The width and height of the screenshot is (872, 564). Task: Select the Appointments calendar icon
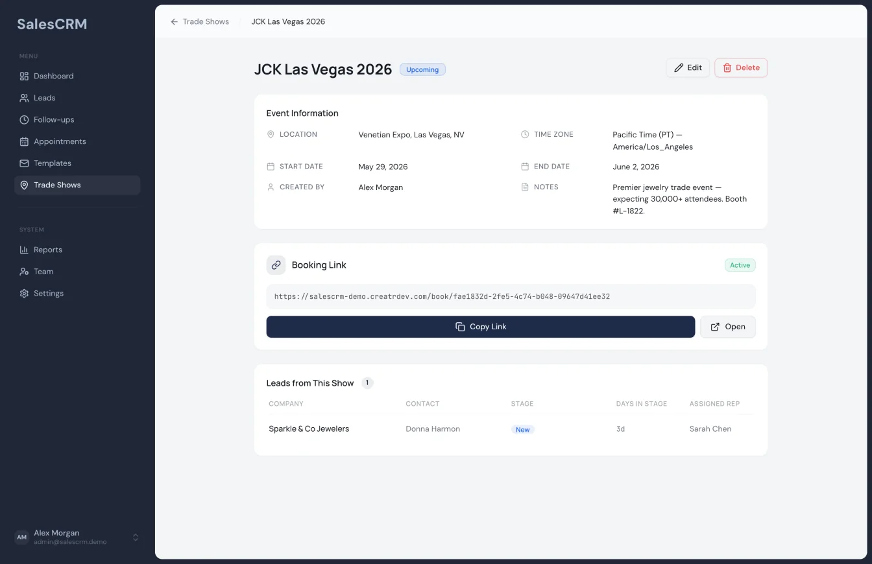24,141
